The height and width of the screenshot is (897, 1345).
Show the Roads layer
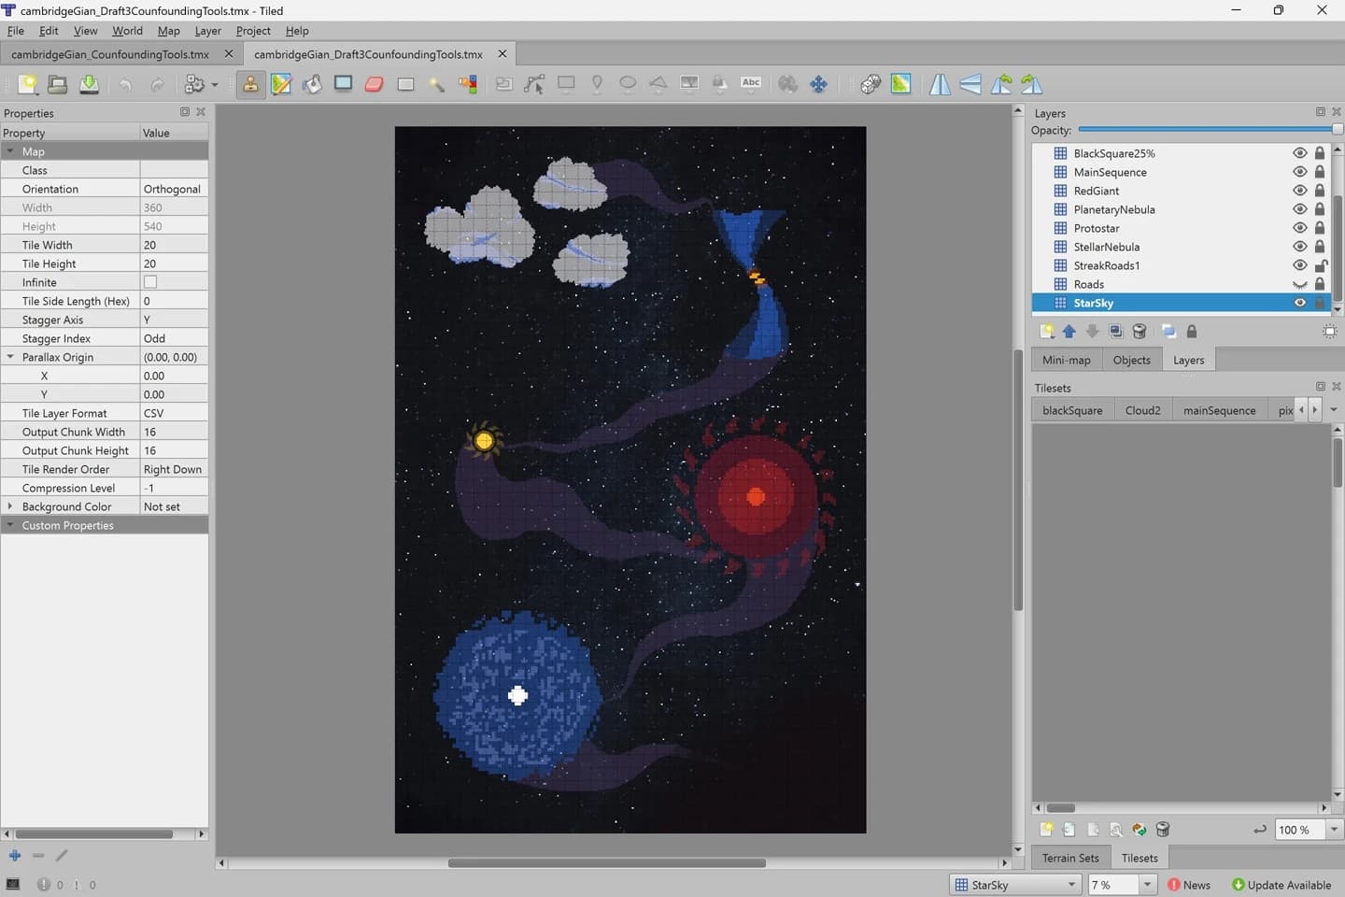(x=1299, y=284)
